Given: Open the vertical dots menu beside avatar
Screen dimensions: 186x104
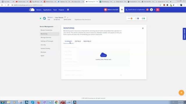Looking at the screenshot, I should click(154, 10).
